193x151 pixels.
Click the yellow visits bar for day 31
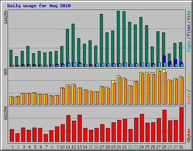tap(180, 90)
